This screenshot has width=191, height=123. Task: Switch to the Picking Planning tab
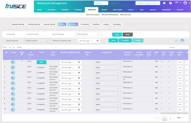(34, 24)
